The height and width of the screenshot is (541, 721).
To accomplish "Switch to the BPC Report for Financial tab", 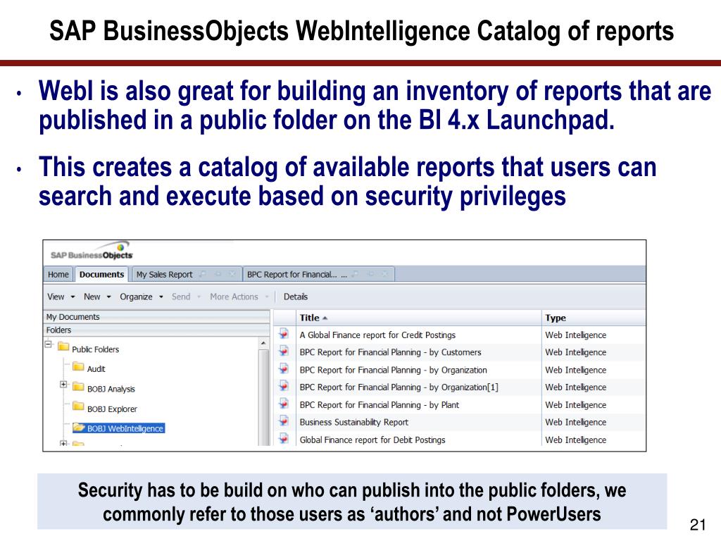I will click(292, 275).
